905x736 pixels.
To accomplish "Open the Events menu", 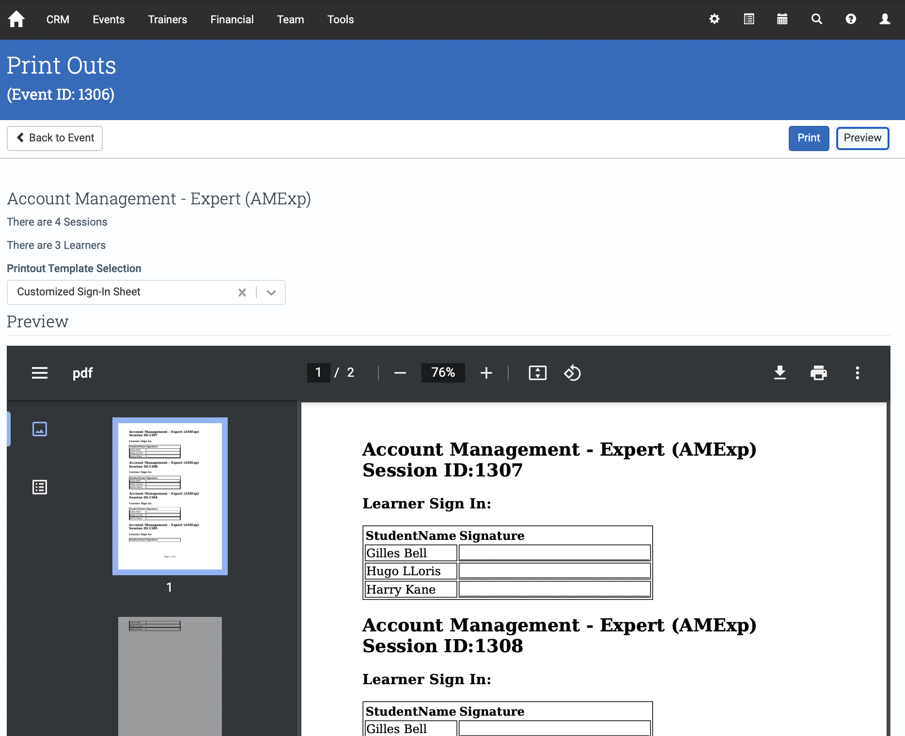I will (109, 19).
